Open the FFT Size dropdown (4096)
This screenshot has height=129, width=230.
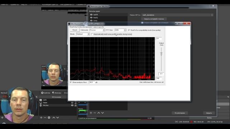(120, 30)
